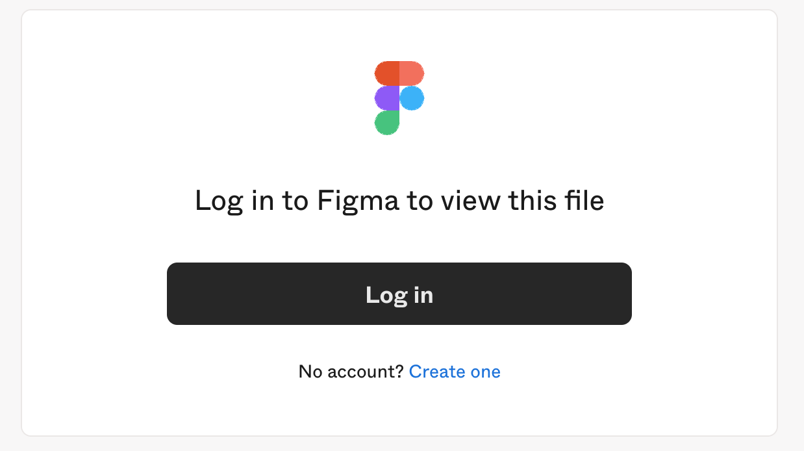Click the word "one" in the signup link
804x451 pixels.
point(485,372)
